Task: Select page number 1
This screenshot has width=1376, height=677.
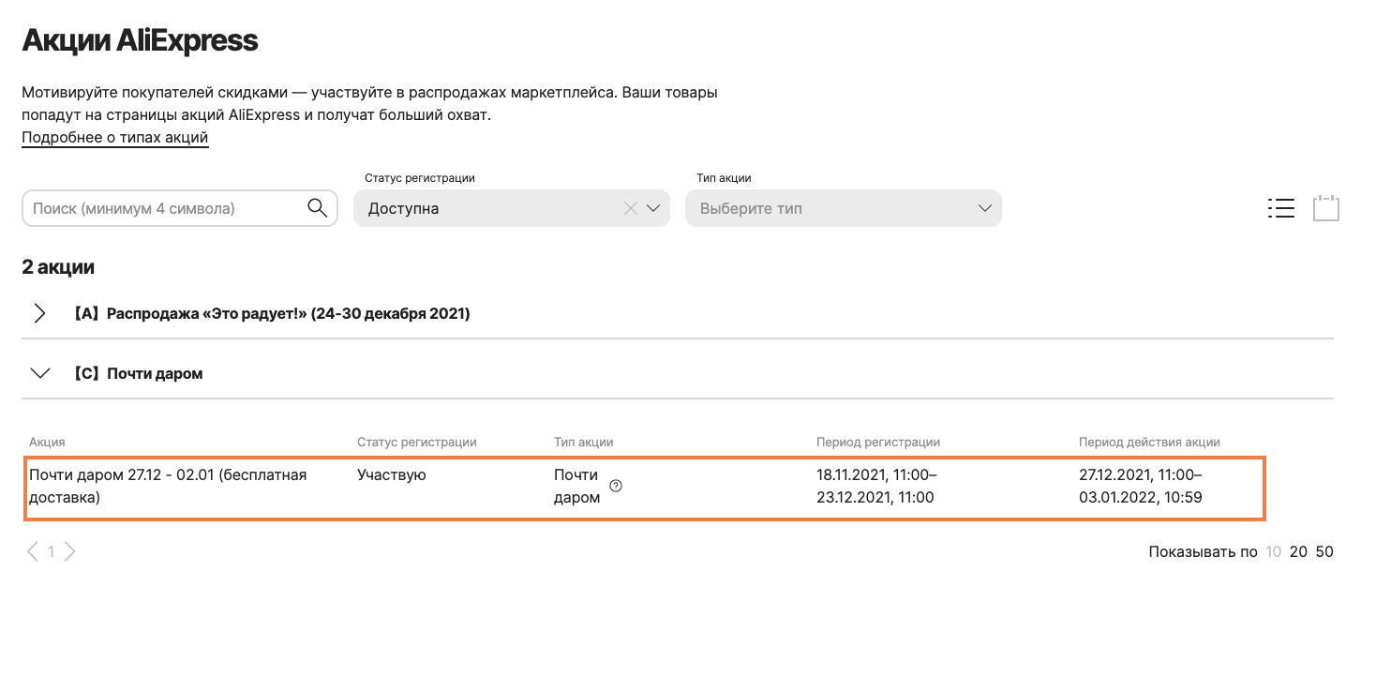Action: 51,552
